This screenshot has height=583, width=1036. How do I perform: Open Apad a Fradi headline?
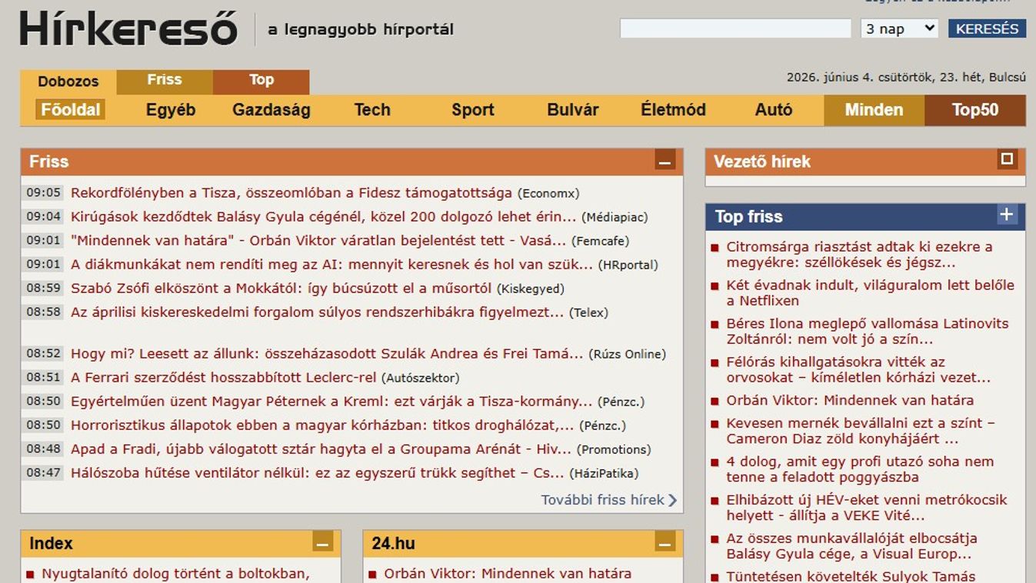pos(321,449)
